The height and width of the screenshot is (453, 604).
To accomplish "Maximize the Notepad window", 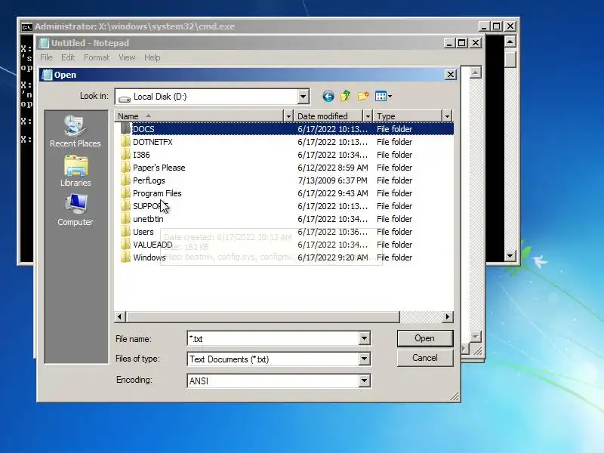I will [462, 43].
